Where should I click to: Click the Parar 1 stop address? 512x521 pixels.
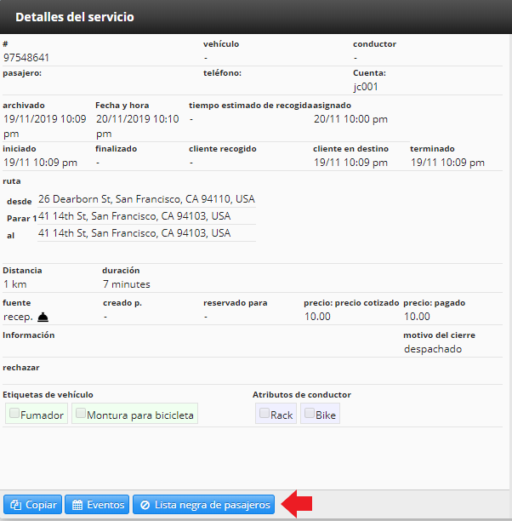(134, 216)
